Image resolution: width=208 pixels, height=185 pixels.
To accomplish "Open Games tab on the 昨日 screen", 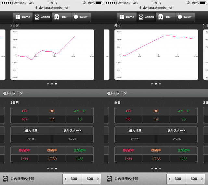I will pyautogui.click(x=140, y=17).
